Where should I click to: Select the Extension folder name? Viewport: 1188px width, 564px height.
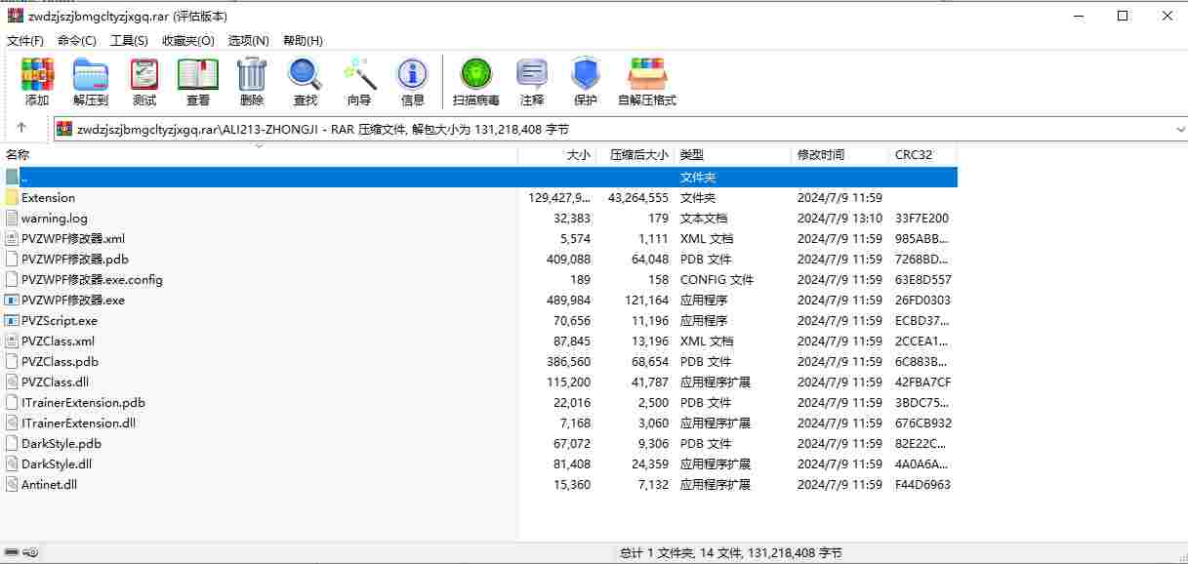[48, 197]
